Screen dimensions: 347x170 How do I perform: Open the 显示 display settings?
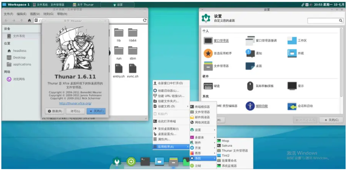296,86
